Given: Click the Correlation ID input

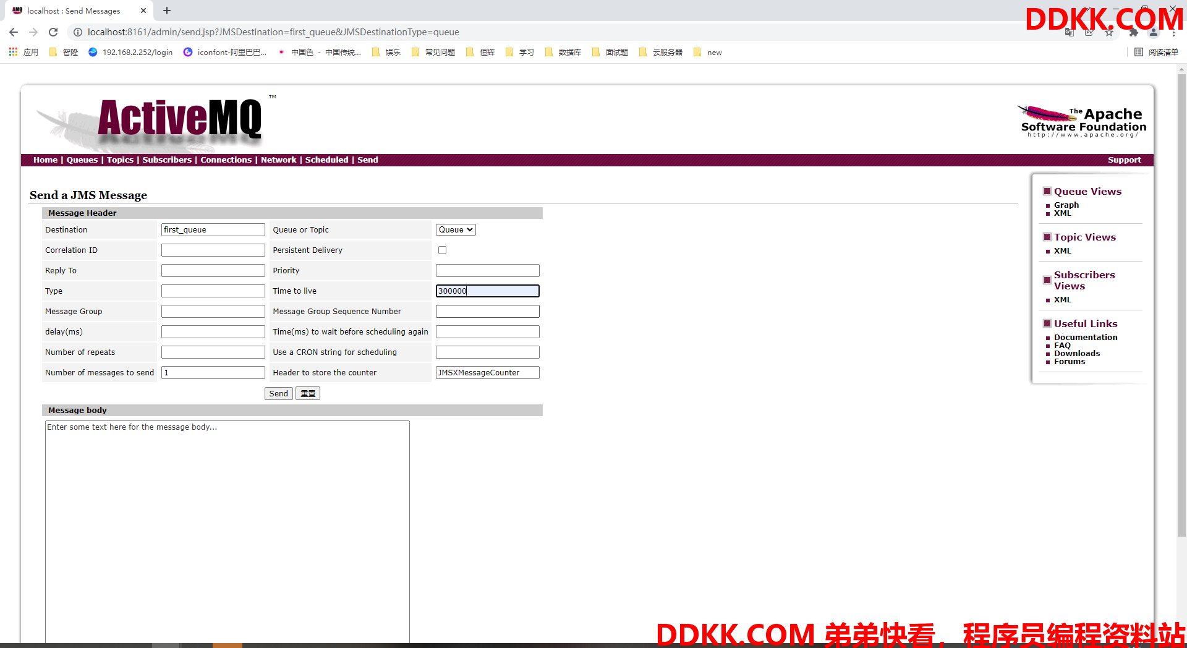Looking at the screenshot, I should point(213,250).
